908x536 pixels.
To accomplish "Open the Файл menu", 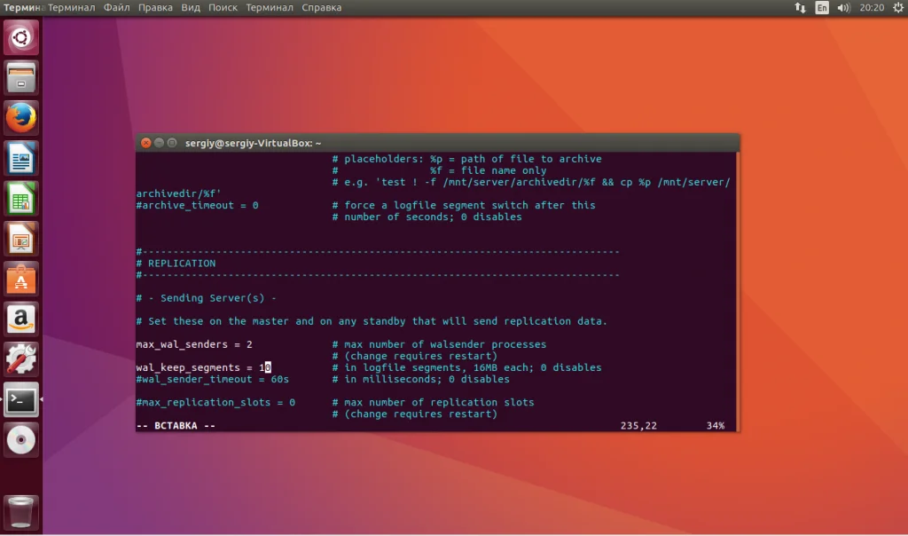I will click(x=116, y=7).
